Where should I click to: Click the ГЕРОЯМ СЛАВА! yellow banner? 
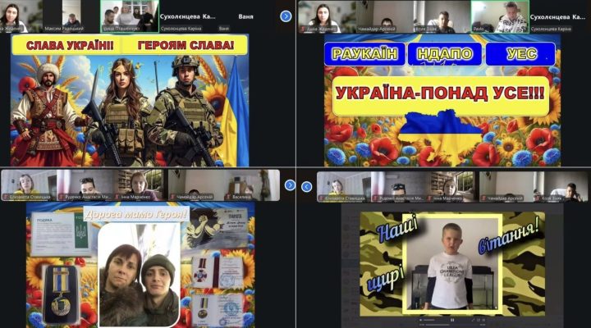pyautogui.click(x=185, y=45)
